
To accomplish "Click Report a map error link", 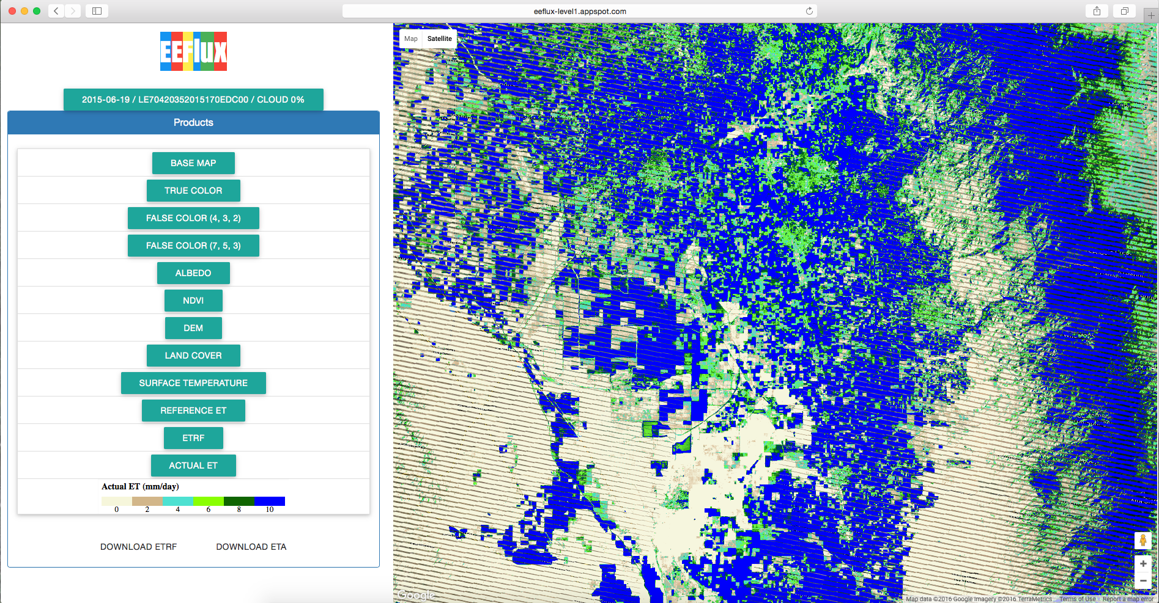I will click(x=1128, y=599).
